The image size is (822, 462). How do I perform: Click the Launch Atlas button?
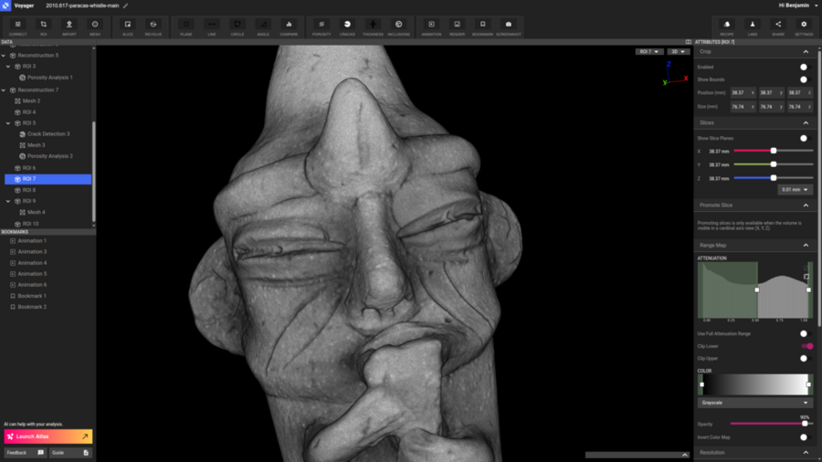pos(48,436)
